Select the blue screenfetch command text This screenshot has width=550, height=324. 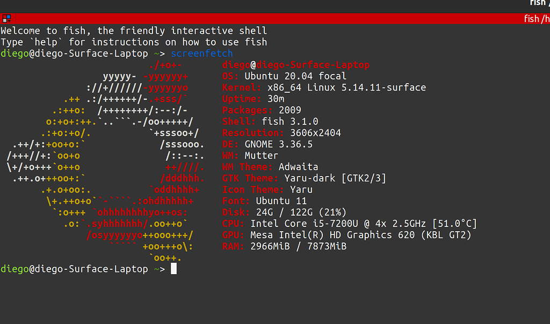[201, 53]
